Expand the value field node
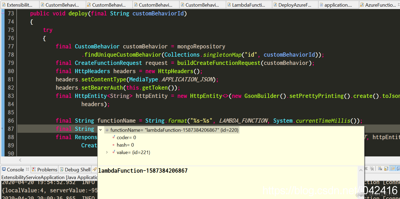 pos(107,152)
